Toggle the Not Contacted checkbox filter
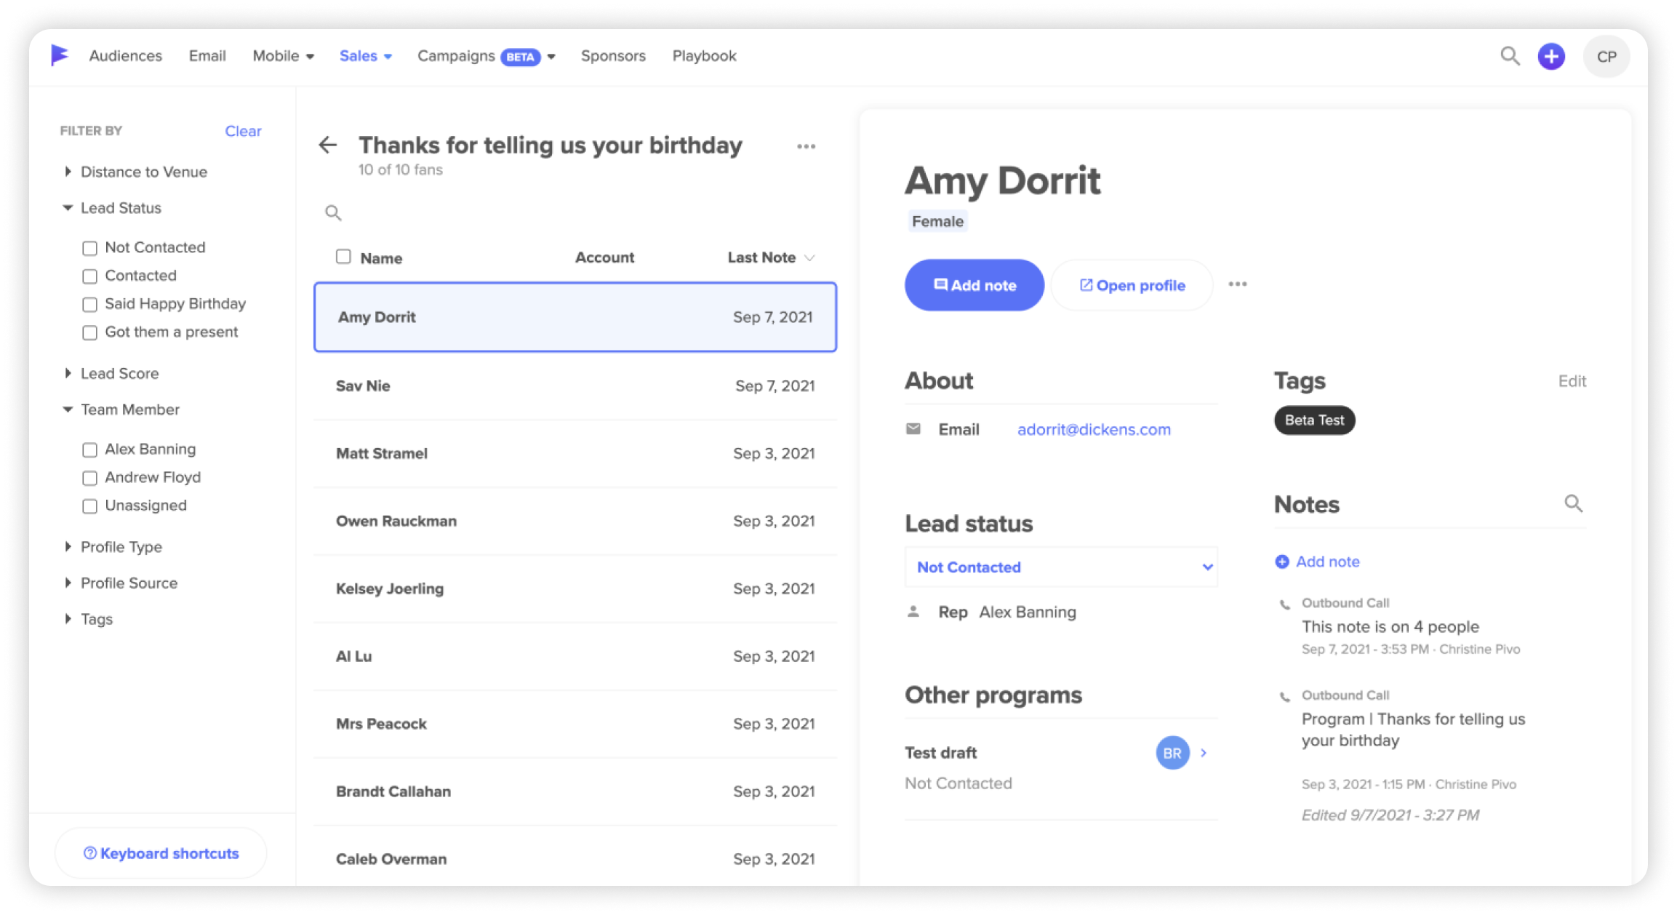 90,247
